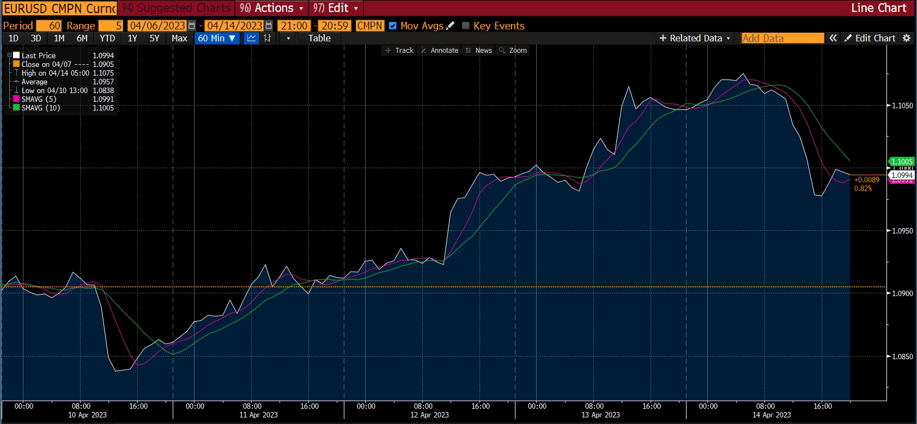
Task: Expand the Related Data dropdown
Action: coord(695,38)
